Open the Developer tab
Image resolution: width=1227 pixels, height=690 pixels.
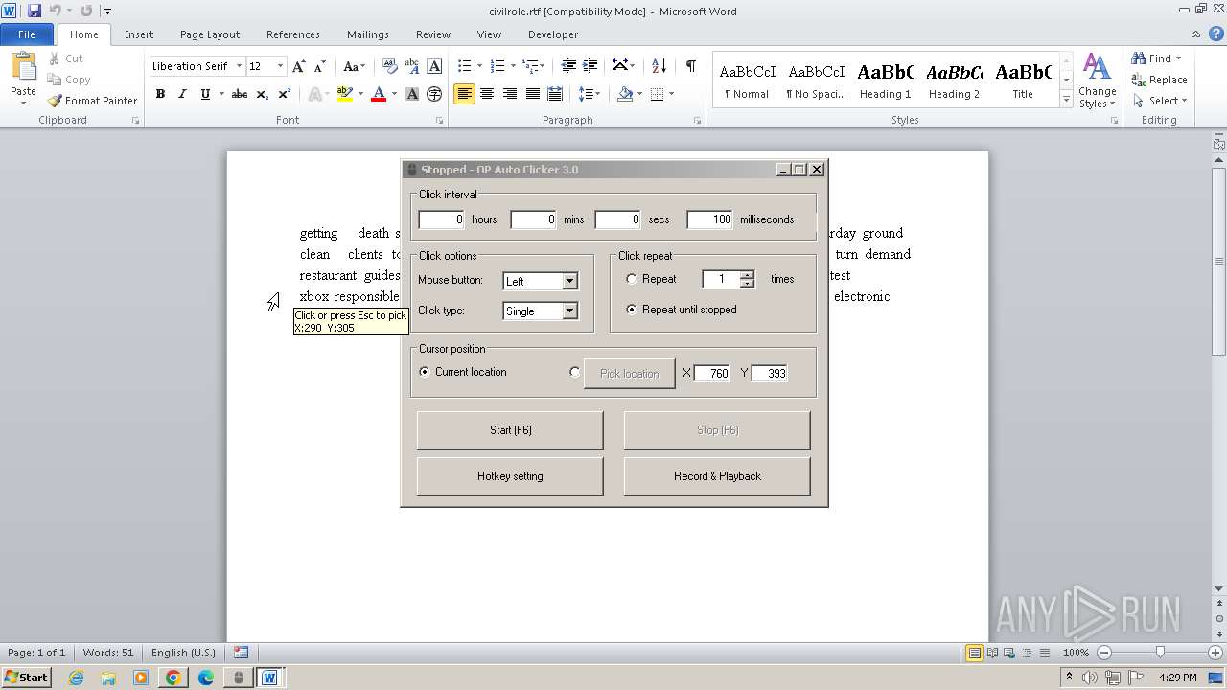553,34
